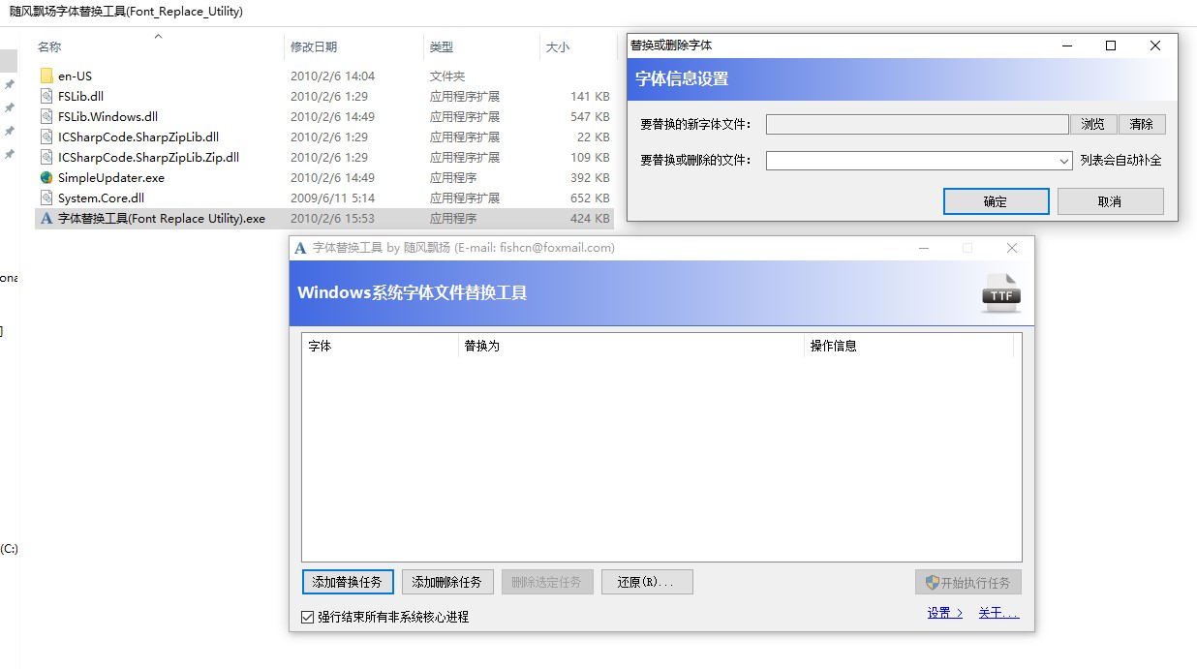The image size is (1197, 669).
Task: Select file name FSLib.dll
Action: (80, 96)
